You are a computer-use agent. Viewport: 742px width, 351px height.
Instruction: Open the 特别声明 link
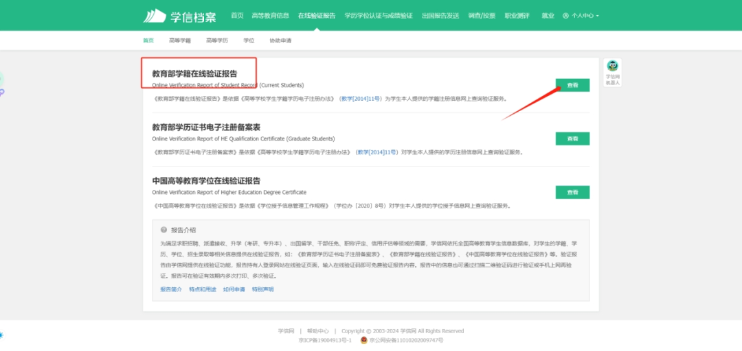coord(262,289)
